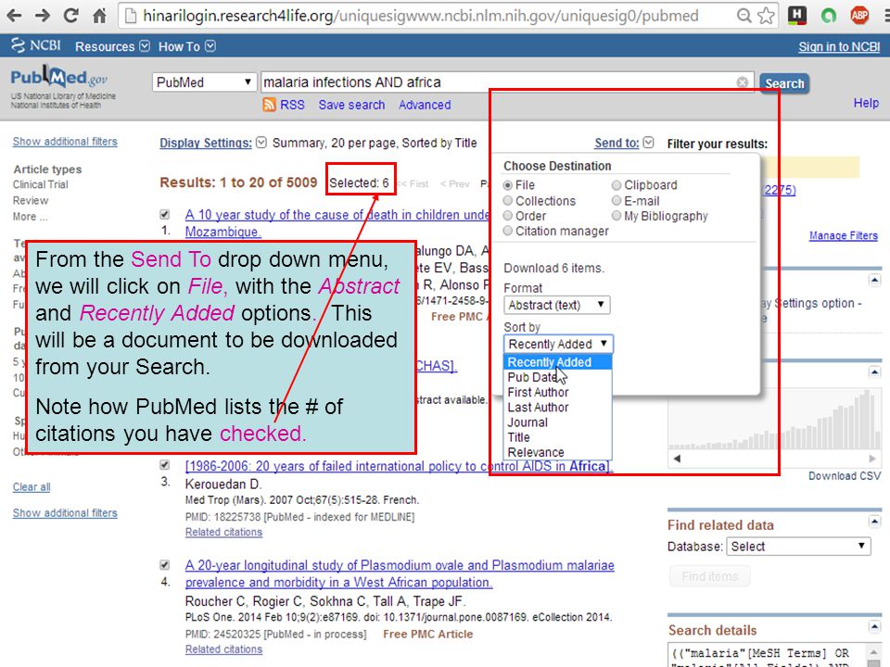Open the Advanced search link
890x667 pixels.
click(425, 105)
